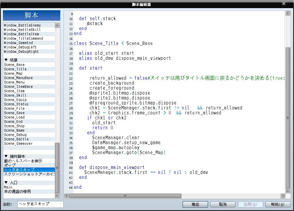
Task: Click script list scroll down arrow
Action: click(x=57, y=196)
